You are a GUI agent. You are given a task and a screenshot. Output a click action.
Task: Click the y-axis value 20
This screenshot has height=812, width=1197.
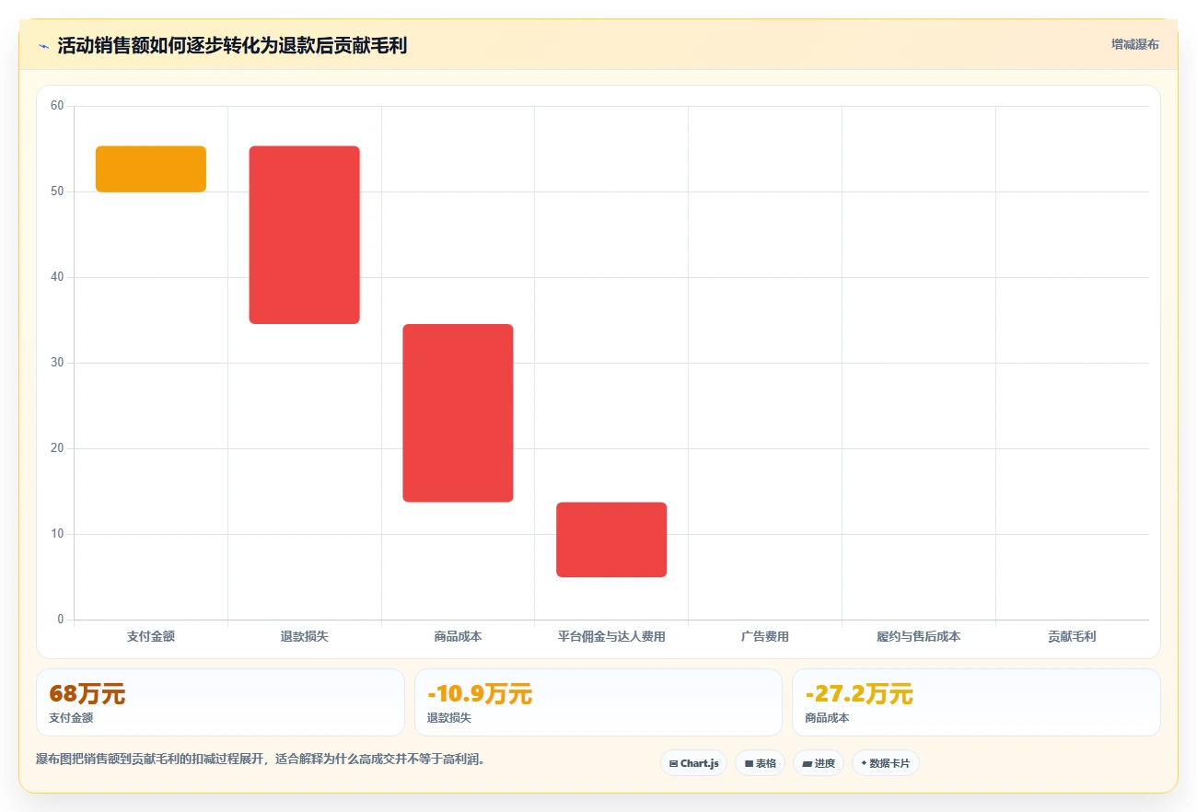point(57,448)
